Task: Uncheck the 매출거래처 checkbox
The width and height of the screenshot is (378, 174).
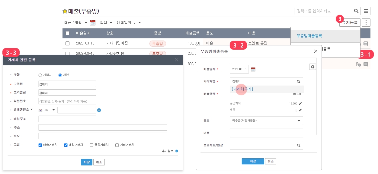Action: point(40,145)
